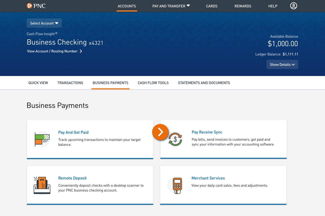Click View Account / Routing Number
Viewport: 325px width, 216px height.
click(x=52, y=51)
